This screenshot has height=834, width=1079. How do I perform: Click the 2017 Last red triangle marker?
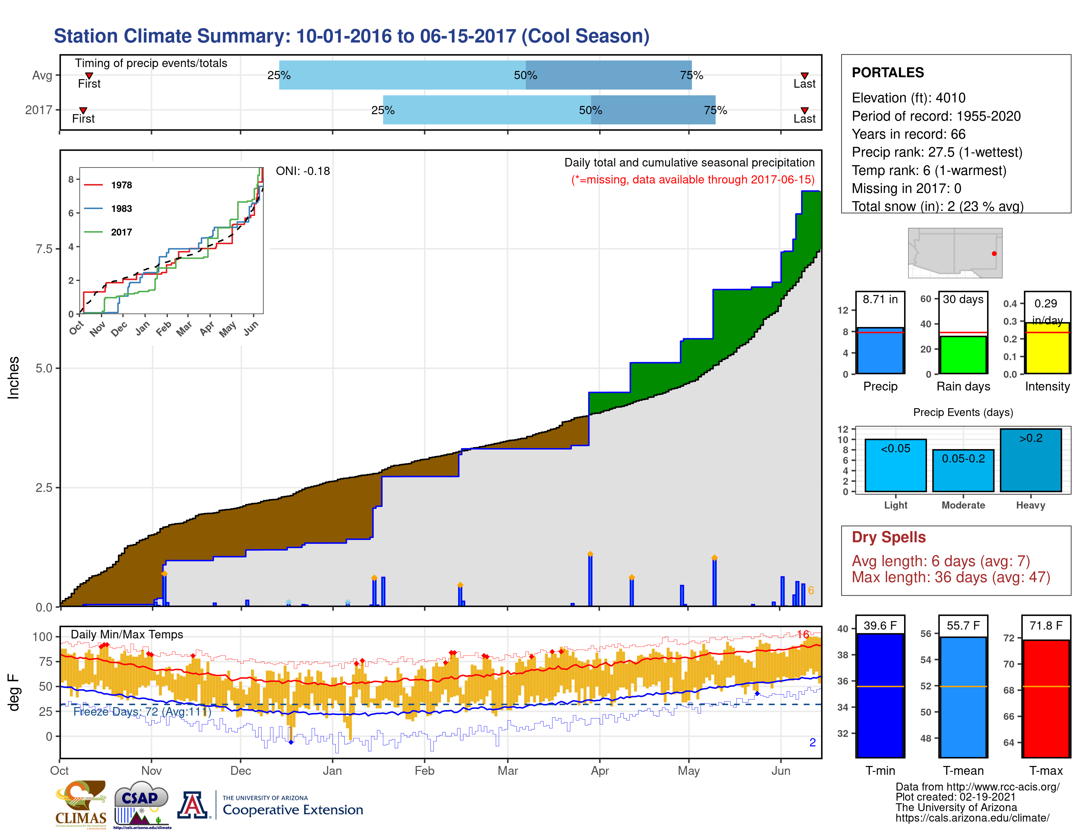(804, 111)
